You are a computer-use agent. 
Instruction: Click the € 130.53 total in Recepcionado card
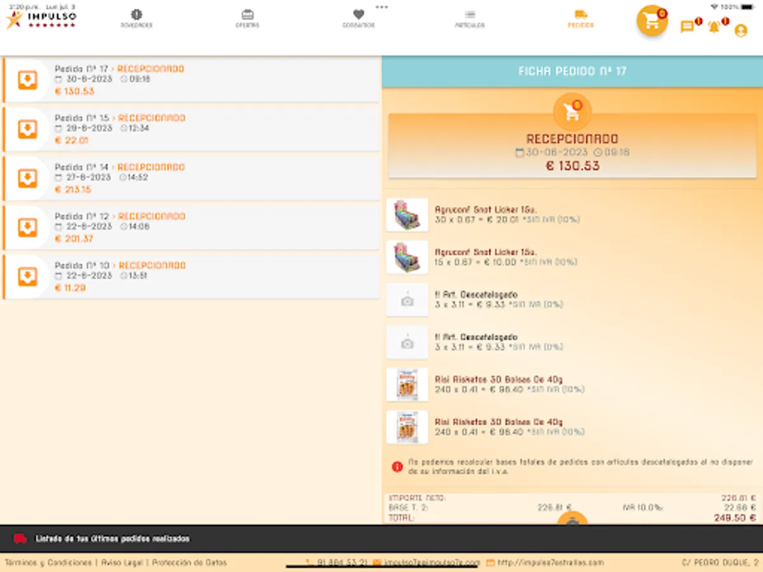[x=572, y=167]
